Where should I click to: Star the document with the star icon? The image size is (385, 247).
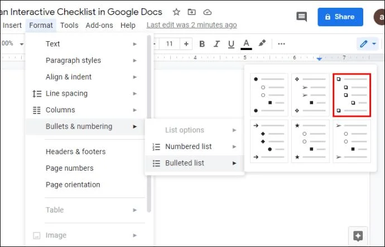pos(176,12)
